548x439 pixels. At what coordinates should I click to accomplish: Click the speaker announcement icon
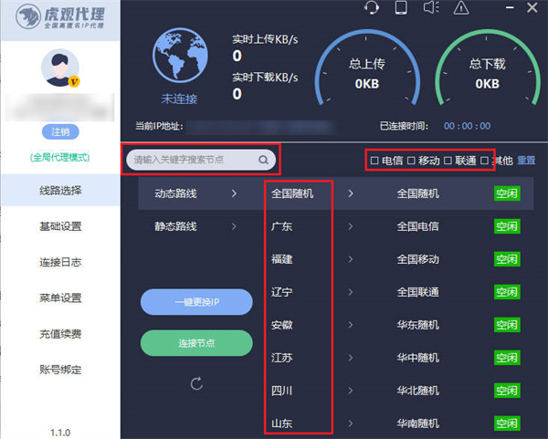(x=431, y=7)
